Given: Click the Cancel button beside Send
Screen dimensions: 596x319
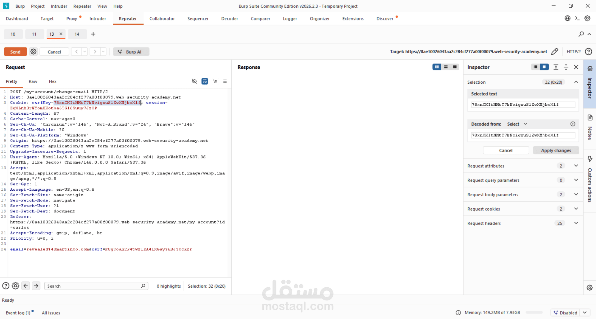Looking at the screenshot, I should coord(54,52).
